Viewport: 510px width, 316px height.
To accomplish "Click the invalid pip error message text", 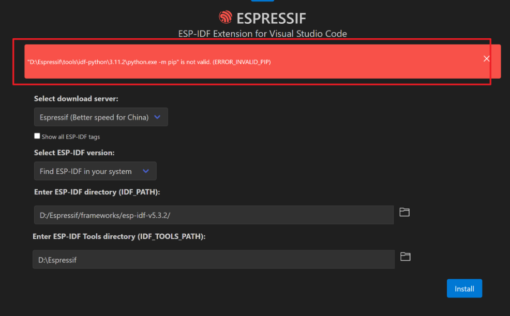I will pos(149,62).
